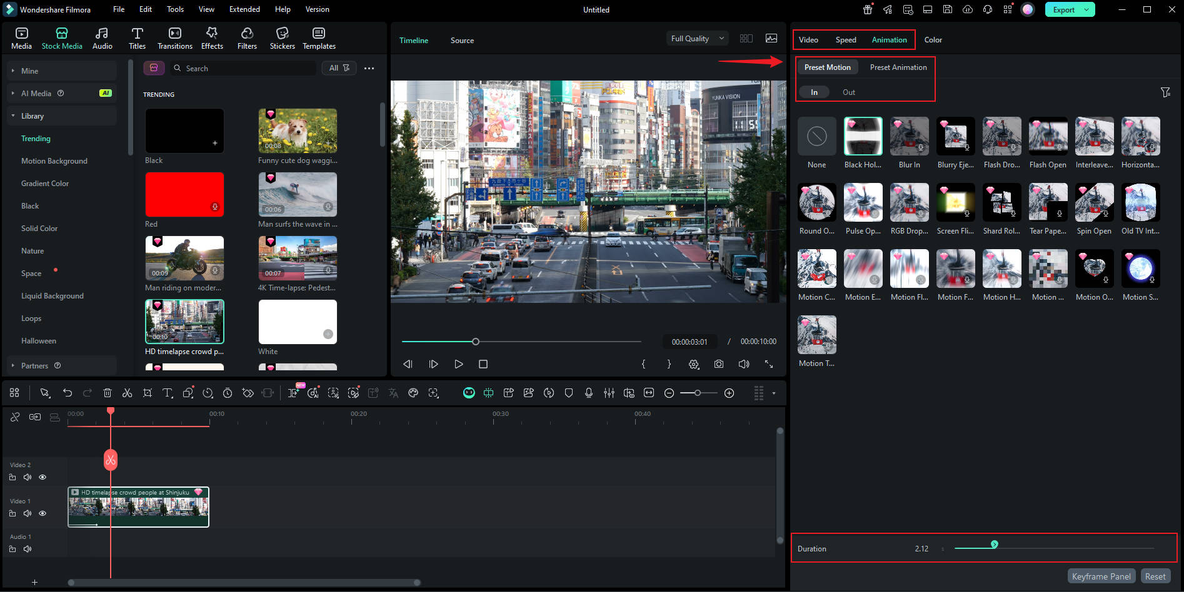Click the Play button in preview
Screen dimensions: 1184x592
click(x=458, y=364)
